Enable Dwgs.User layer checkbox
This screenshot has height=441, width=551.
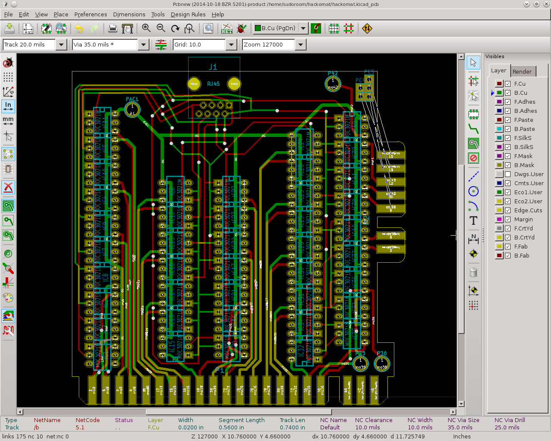[508, 174]
